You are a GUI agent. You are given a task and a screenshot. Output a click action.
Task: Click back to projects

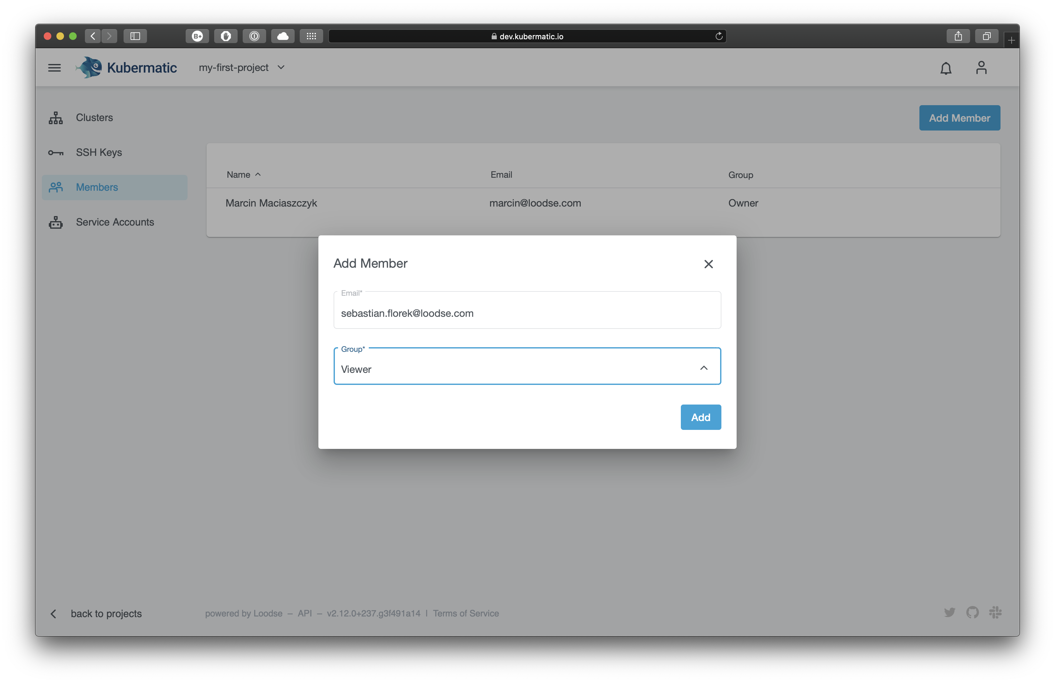pos(106,613)
